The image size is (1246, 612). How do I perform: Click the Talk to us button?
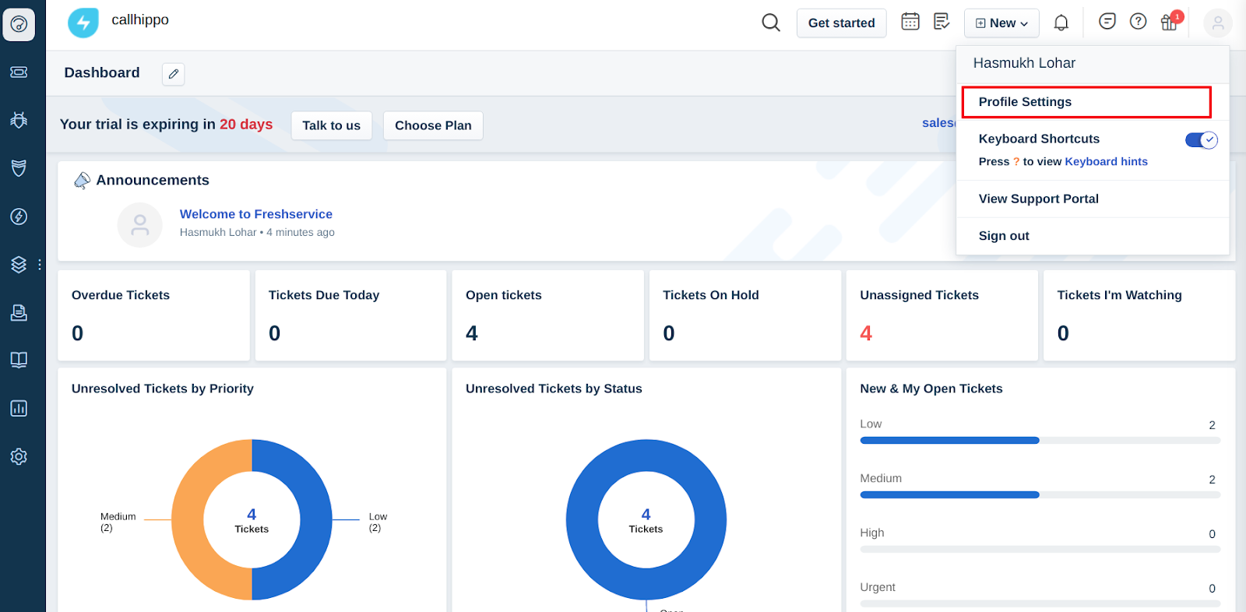coord(331,125)
